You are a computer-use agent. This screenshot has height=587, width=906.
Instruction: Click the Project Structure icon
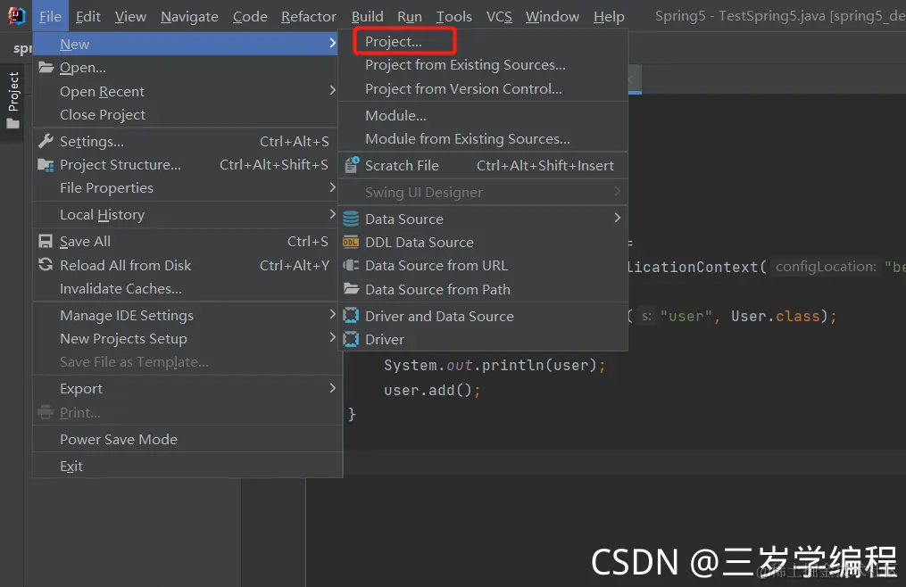(46, 165)
